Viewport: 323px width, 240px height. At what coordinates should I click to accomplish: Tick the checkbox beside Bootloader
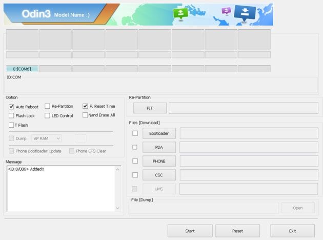pyautogui.click(x=135, y=133)
